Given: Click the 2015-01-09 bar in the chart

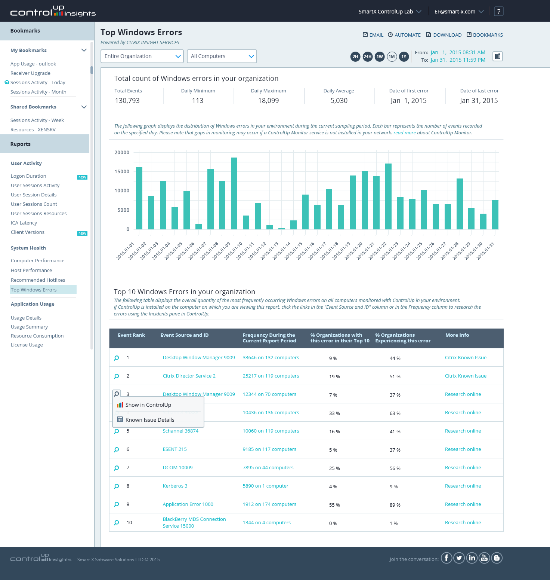Looking at the screenshot, I should [234, 193].
